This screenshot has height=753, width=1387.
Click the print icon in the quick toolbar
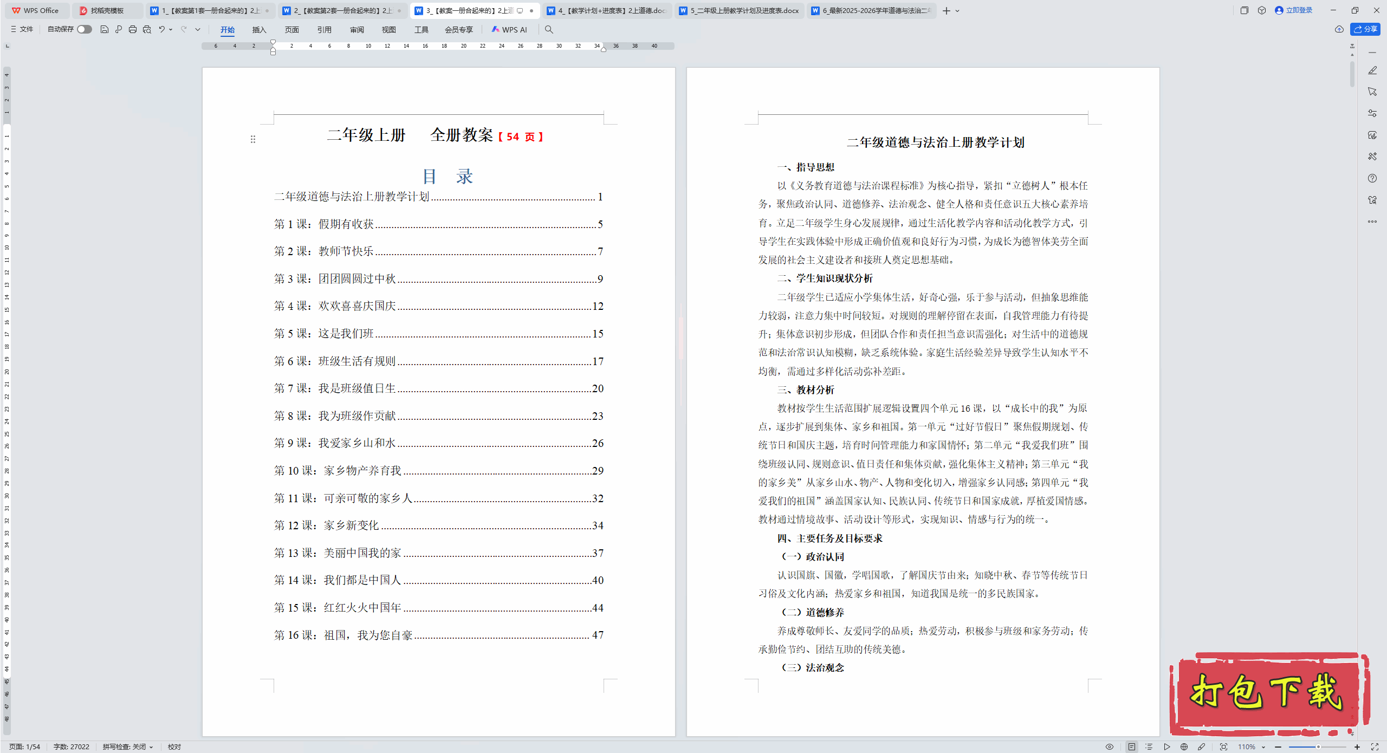pos(133,29)
